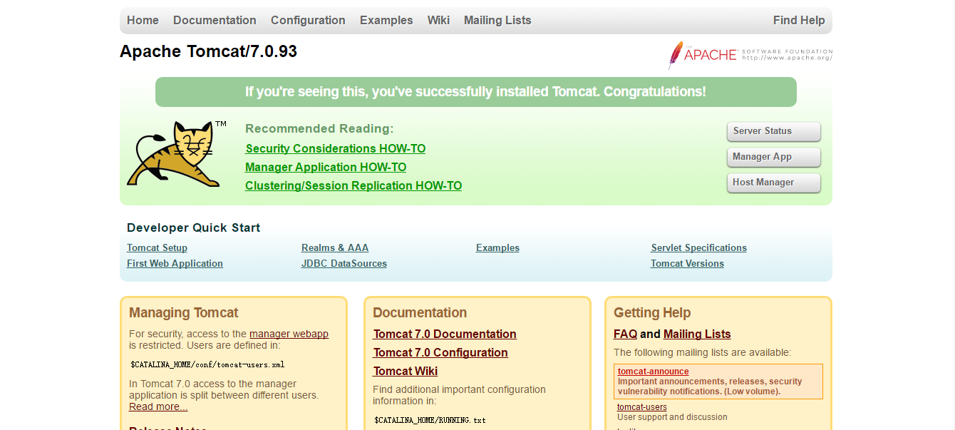Open Tomcat 7.0 Documentation link
Screen dimensions: 955x430
445,334
